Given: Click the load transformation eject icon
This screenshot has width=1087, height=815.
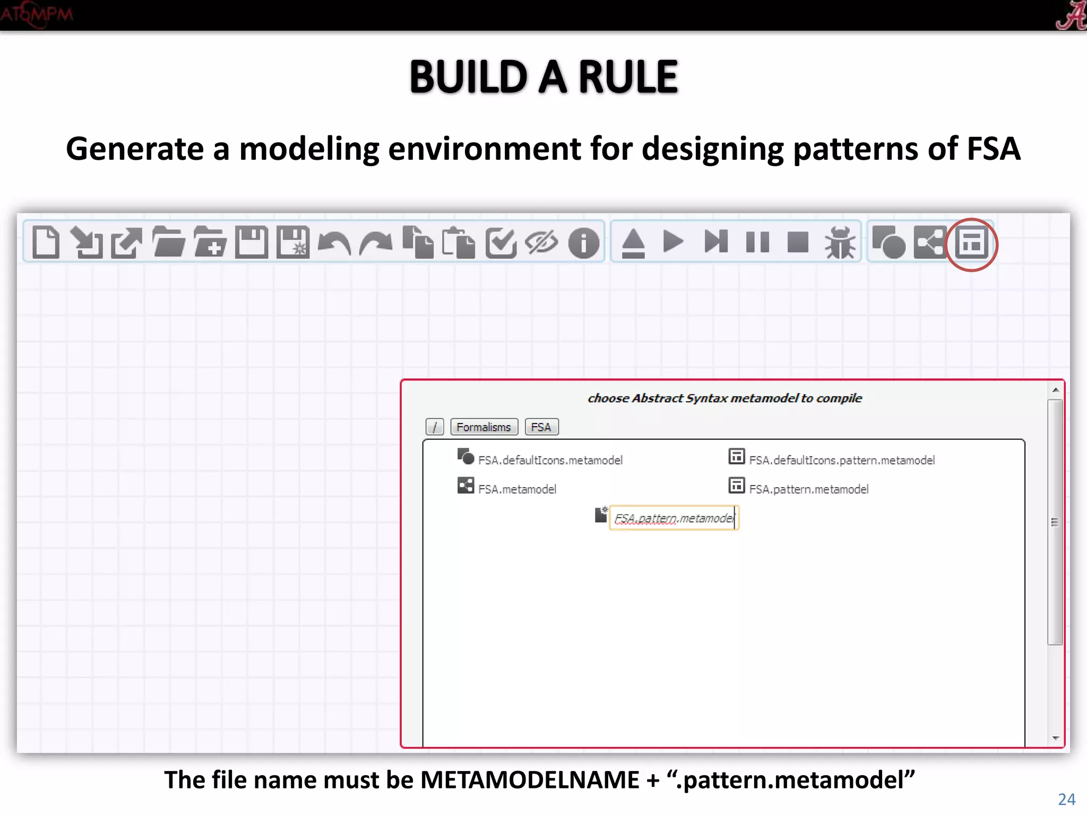Looking at the screenshot, I should pos(633,243).
